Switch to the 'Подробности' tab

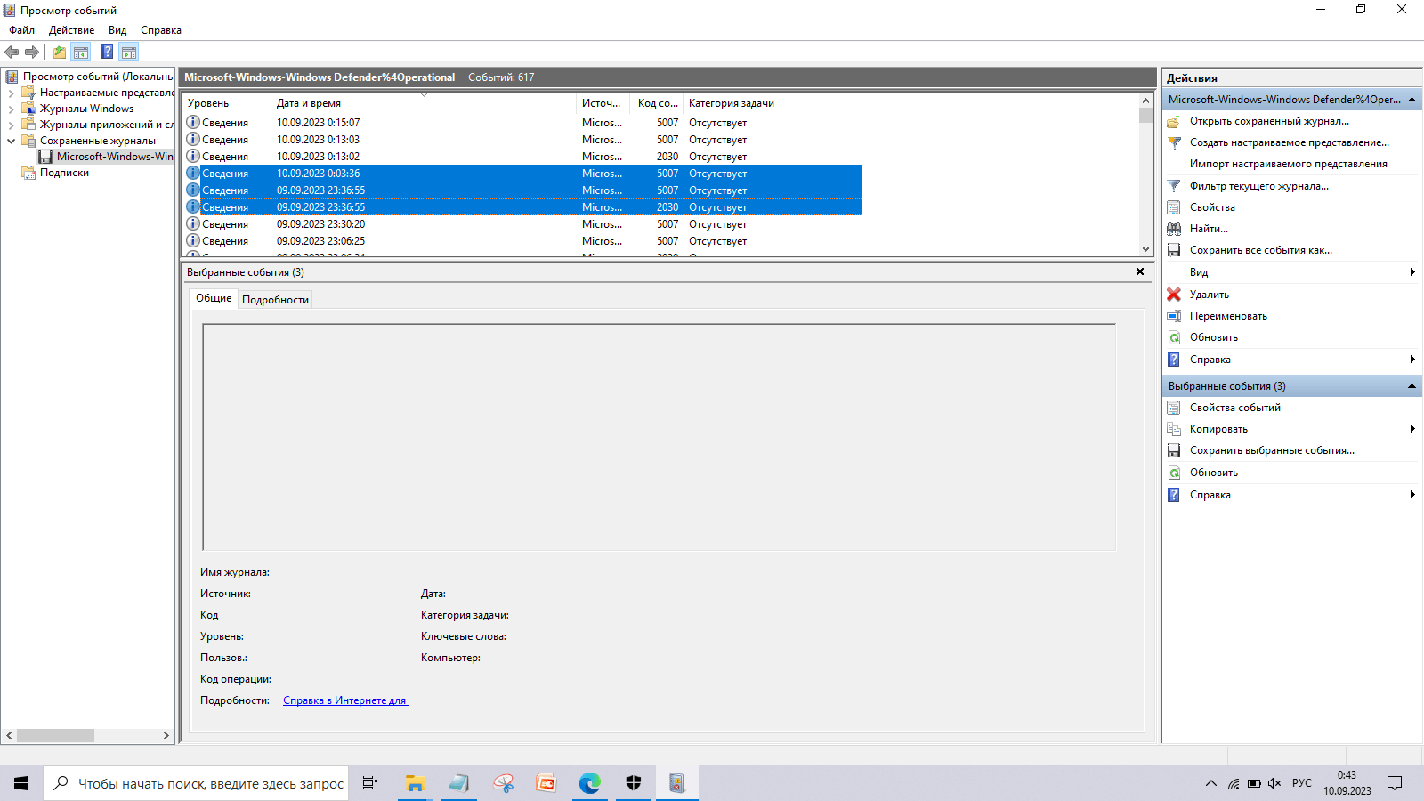click(x=275, y=300)
